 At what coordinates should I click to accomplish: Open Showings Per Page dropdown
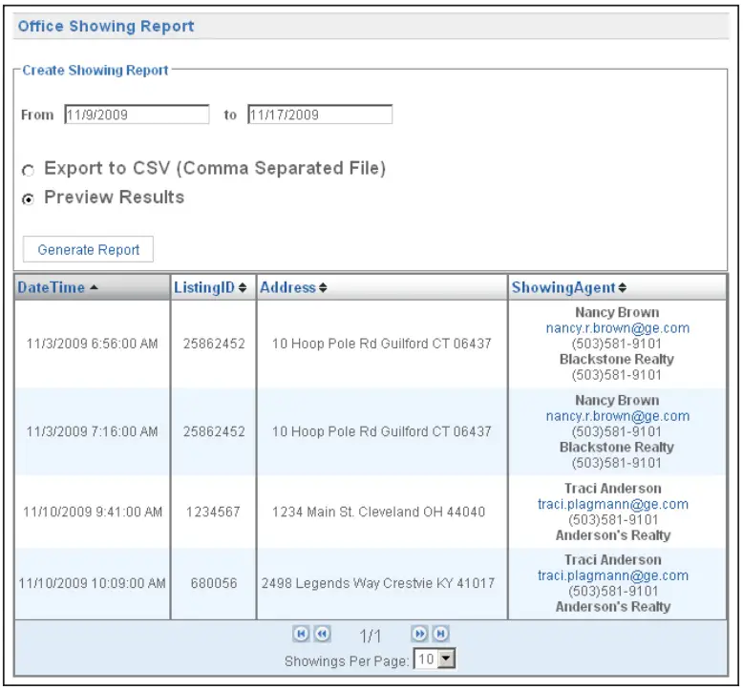(435, 659)
